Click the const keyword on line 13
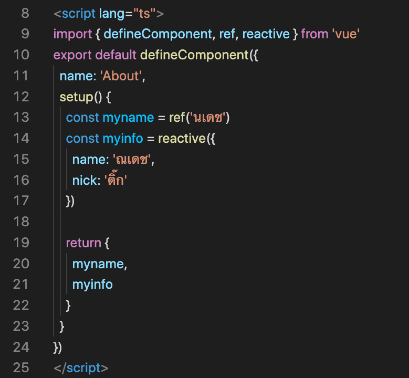The width and height of the screenshot is (409, 378). coord(82,118)
